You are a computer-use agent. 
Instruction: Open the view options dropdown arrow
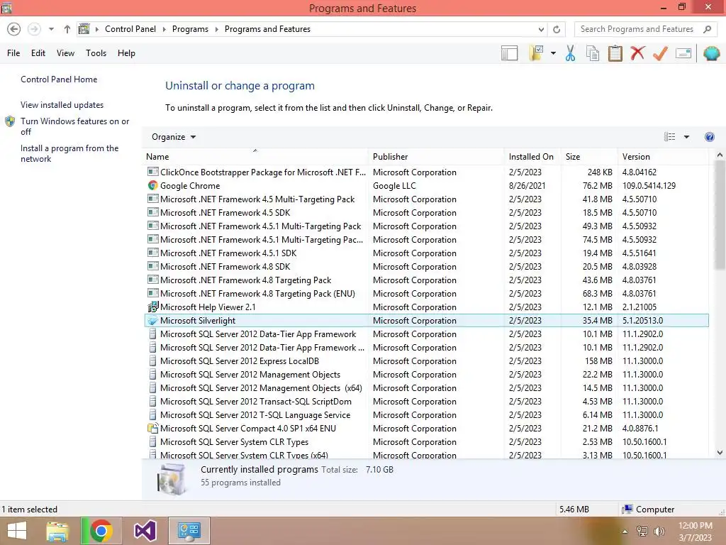(x=686, y=137)
